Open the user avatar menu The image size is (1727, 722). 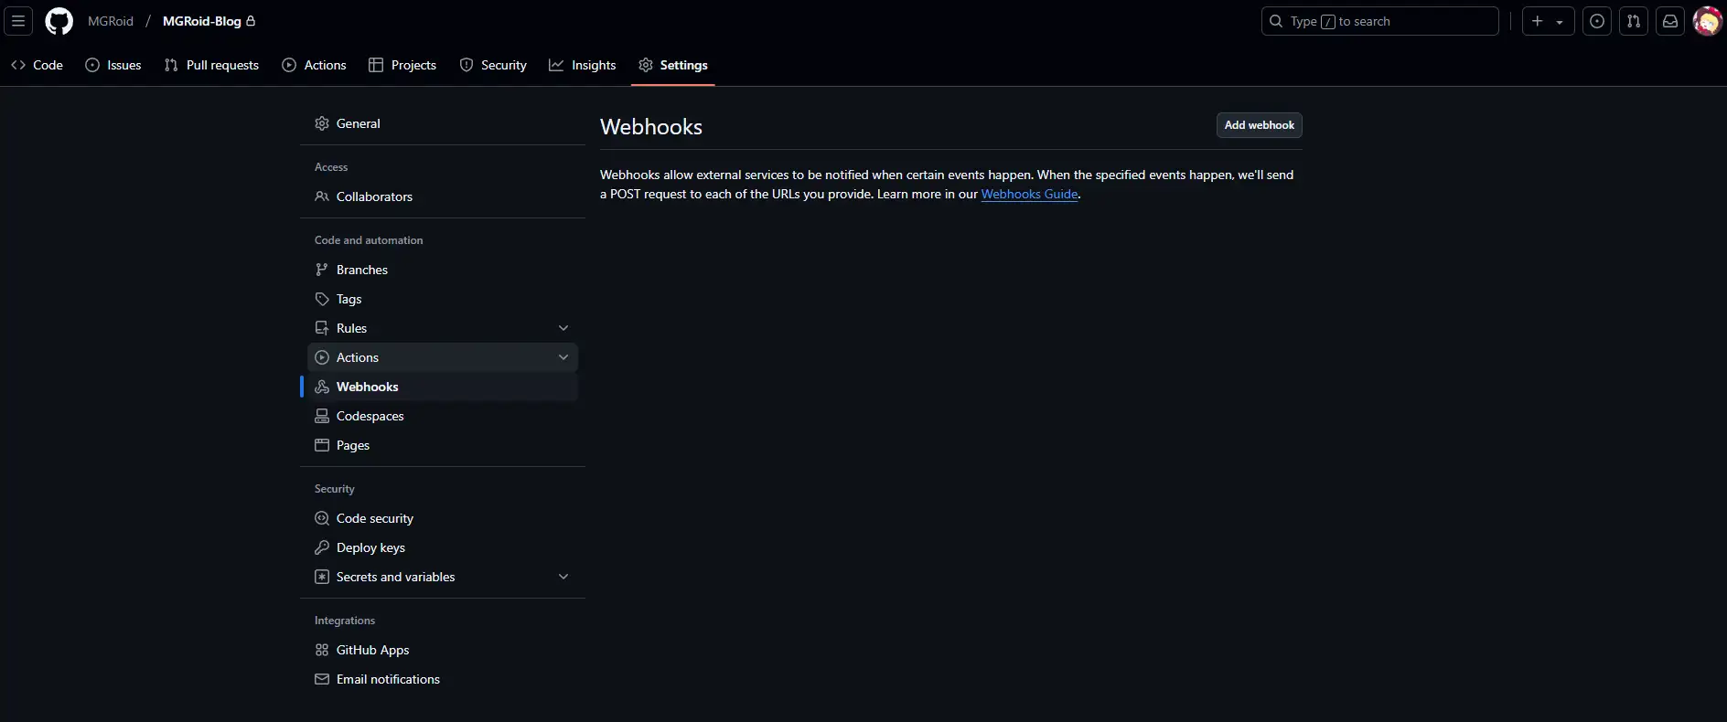pyautogui.click(x=1707, y=21)
